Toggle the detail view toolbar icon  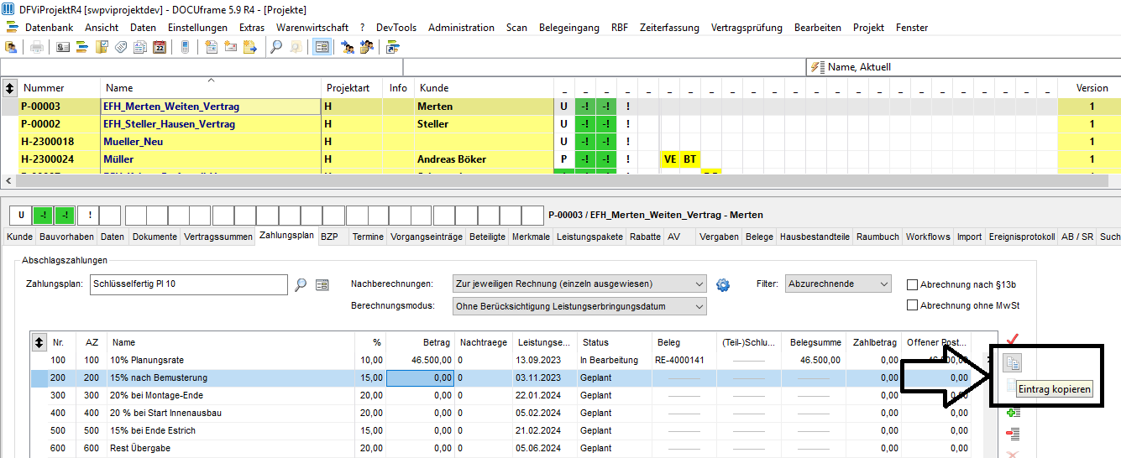click(322, 47)
